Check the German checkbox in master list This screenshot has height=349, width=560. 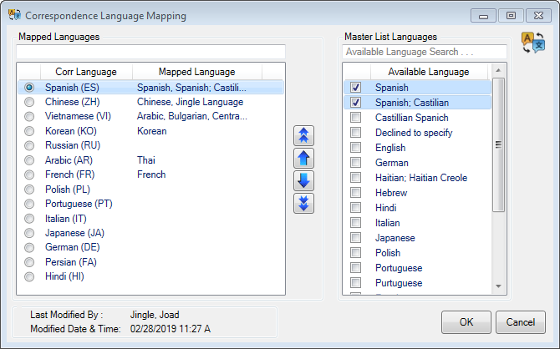click(356, 162)
